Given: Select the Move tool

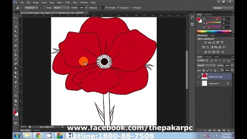Looking at the screenshot, I should pos(15,18).
